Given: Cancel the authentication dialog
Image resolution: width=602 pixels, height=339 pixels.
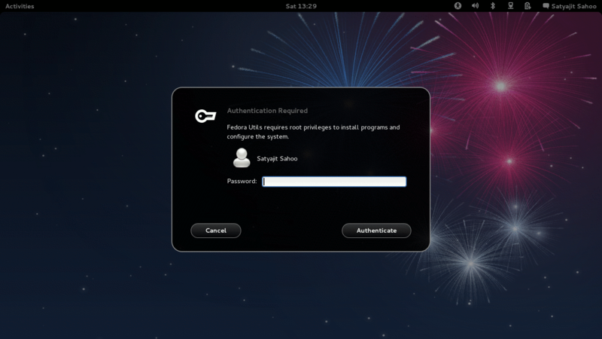Looking at the screenshot, I should [x=216, y=231].
